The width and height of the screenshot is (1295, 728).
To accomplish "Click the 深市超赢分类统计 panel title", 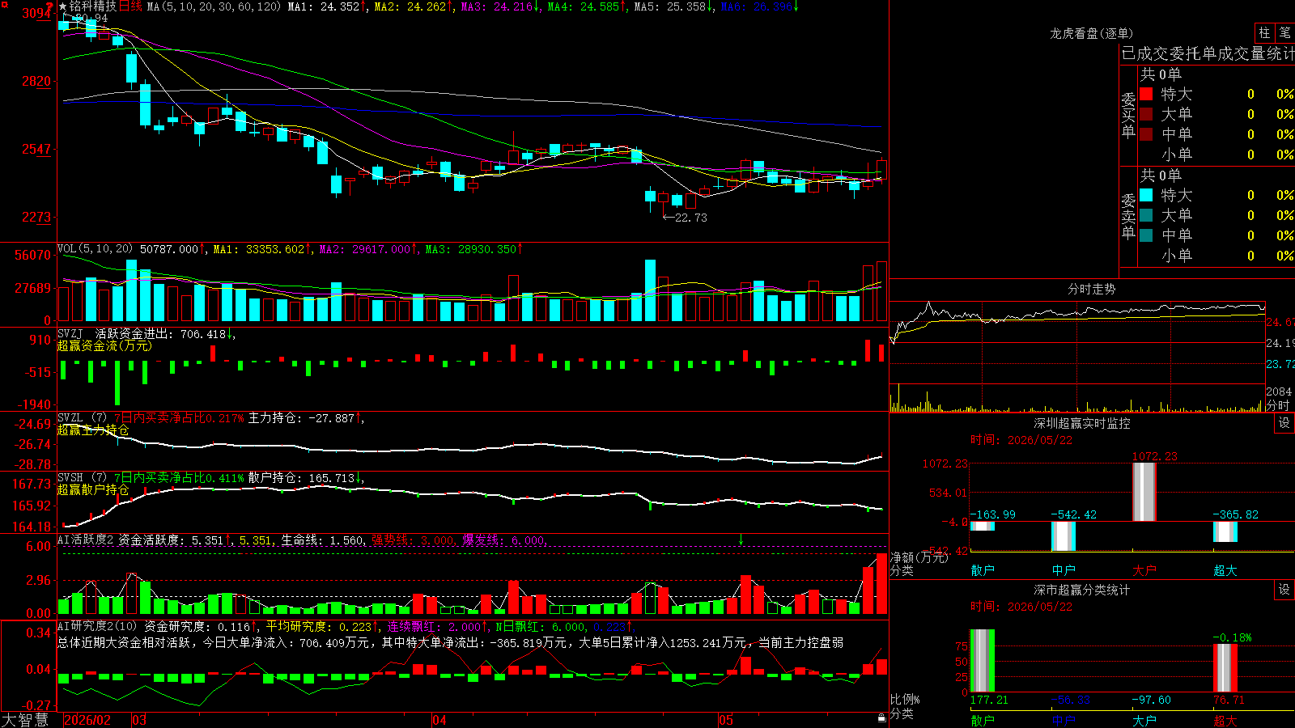I will [x=1081, y=590].
